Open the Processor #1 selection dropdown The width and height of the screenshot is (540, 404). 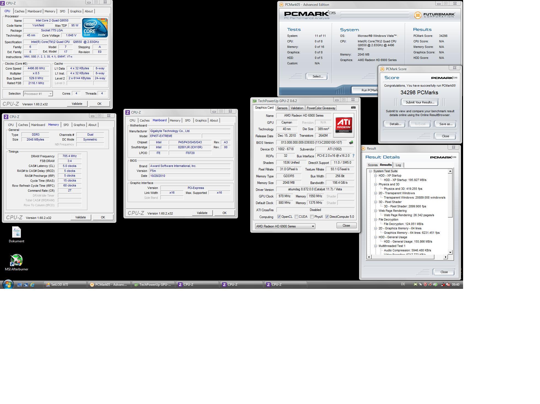pyautogui.click(x=38, y=94)
